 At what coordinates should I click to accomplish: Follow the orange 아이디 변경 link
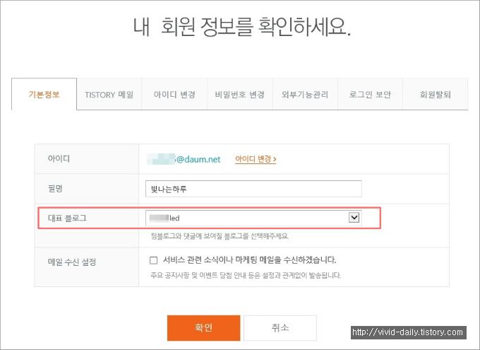pos(256,159)
